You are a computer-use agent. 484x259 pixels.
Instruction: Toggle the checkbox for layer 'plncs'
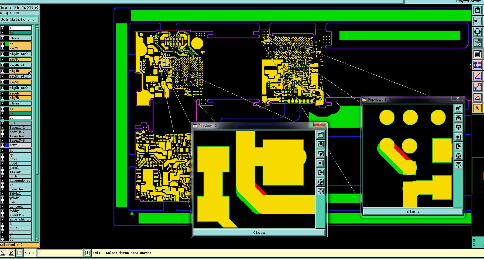(2, 38)
